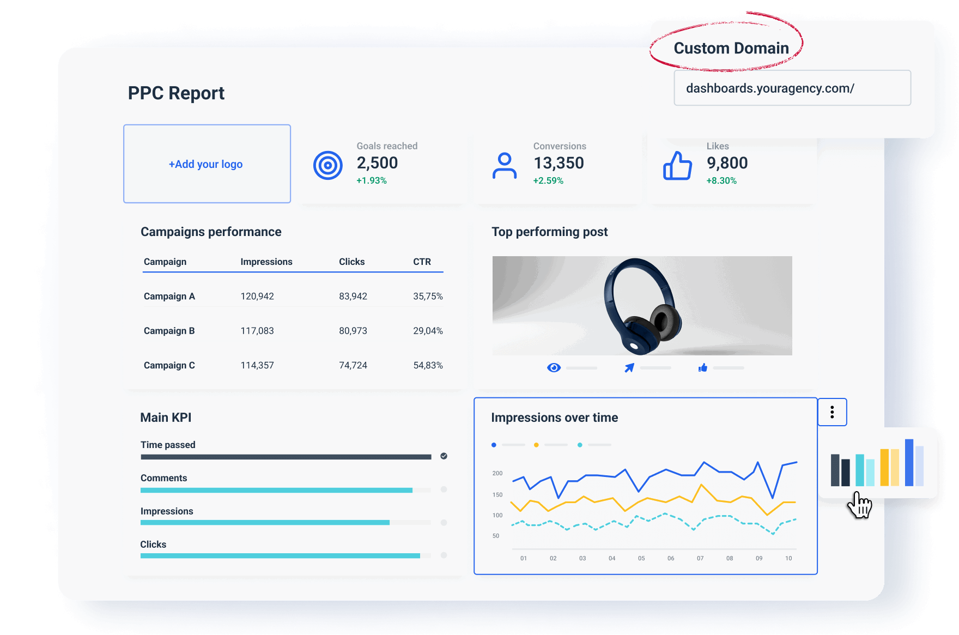This screenshot has width=959, height=635.
Task: Click the Custom Domain label
Action: [731, 48]
